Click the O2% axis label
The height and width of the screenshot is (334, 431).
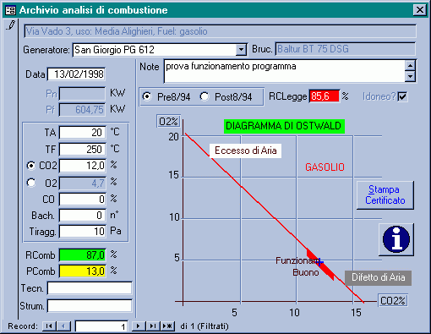pyautogui.click(x=168, y=122)
